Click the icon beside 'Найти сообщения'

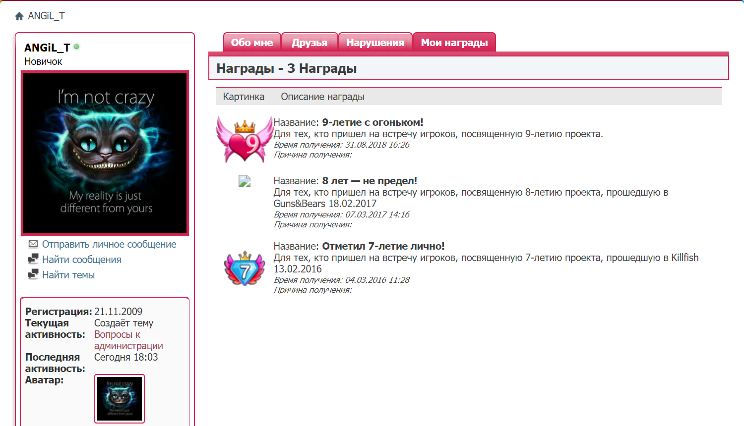coord(33,259)
